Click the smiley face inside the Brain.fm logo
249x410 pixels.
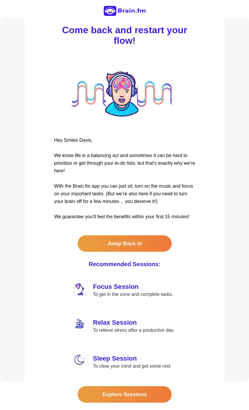[110, 11]
